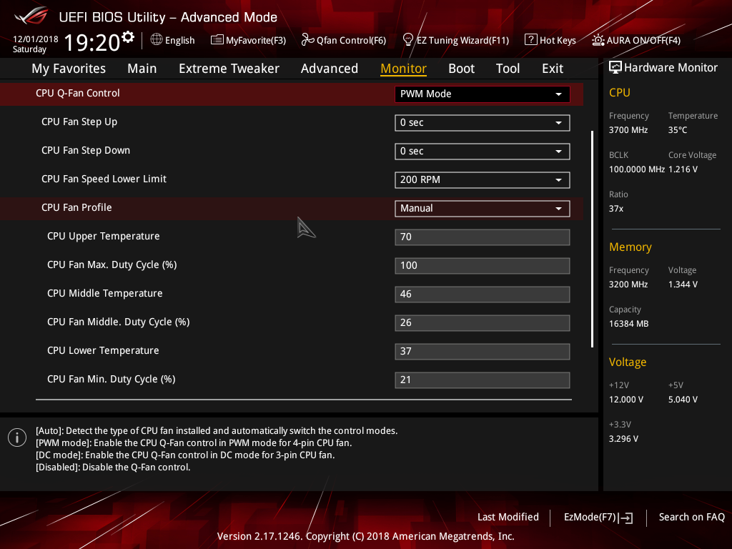This screenshot has height=549, width=732.
Task: Open the Exit tab
Action: (x=553, y=69)
